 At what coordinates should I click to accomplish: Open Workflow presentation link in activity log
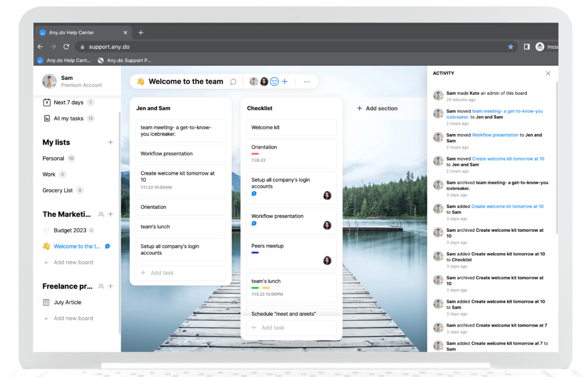pos(495,135)
